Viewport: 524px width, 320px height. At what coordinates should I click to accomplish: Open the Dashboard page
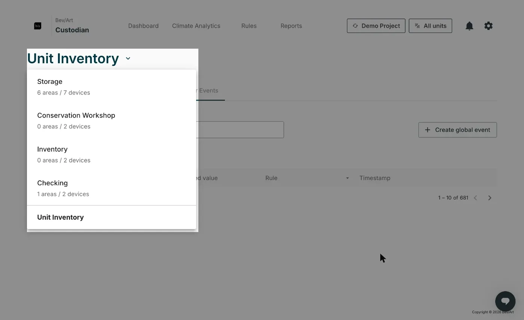(143, 26)
